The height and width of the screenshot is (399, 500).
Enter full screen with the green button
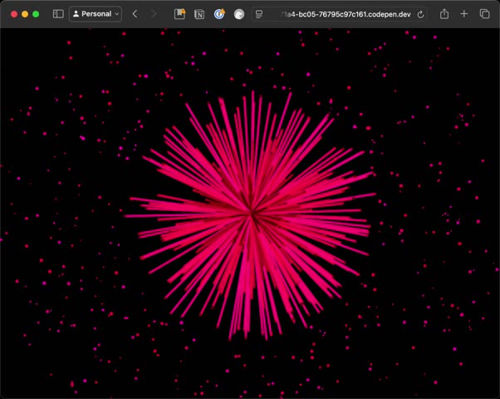36,14
